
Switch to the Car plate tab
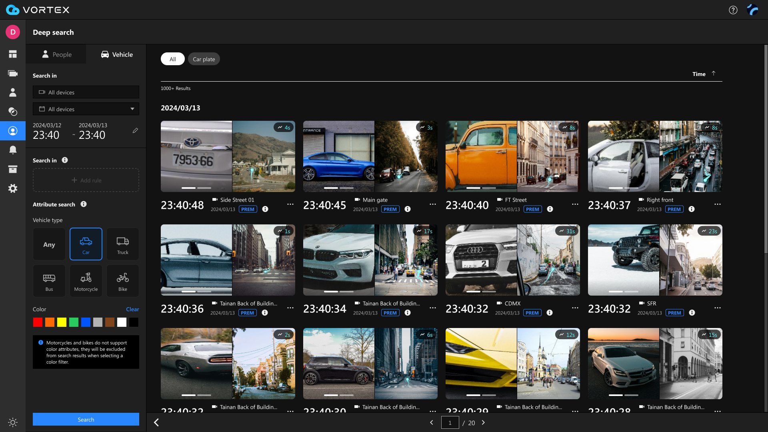tap(204, 59)
